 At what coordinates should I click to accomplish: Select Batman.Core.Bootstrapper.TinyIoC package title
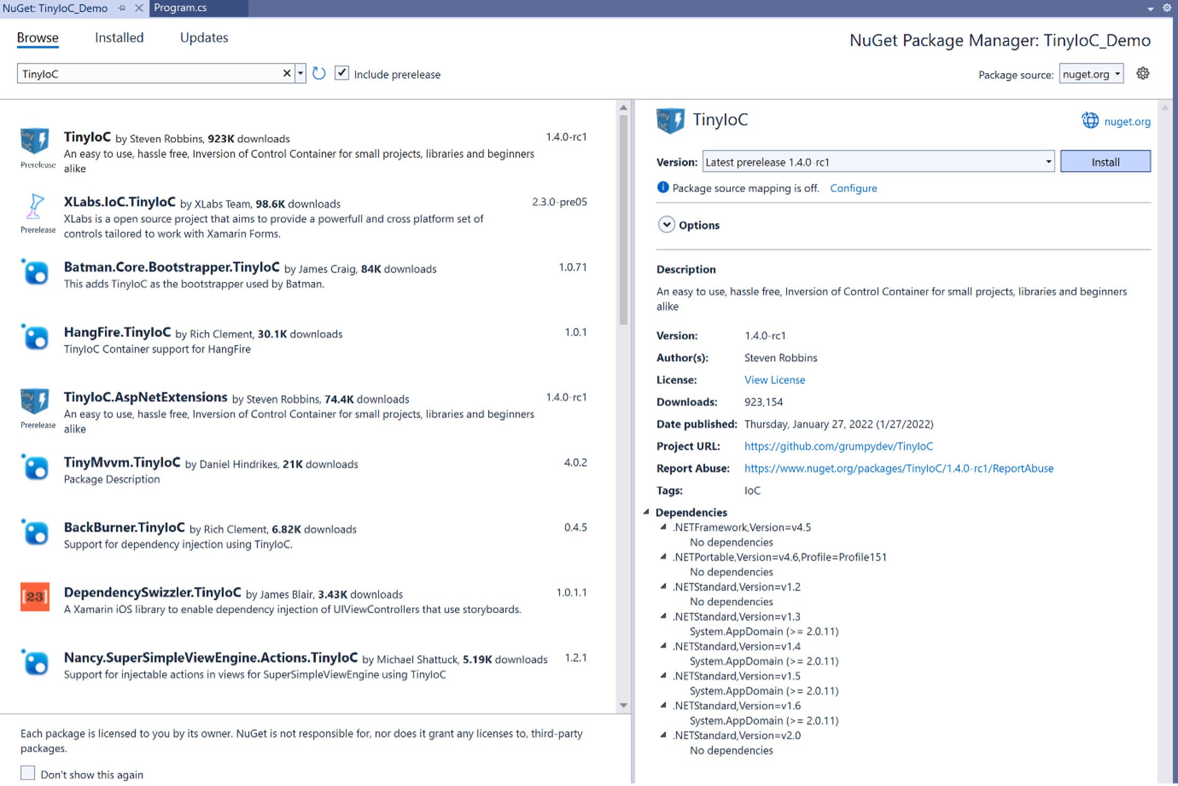171,267
